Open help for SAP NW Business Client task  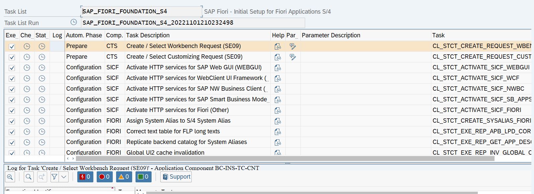click(278, 89)
